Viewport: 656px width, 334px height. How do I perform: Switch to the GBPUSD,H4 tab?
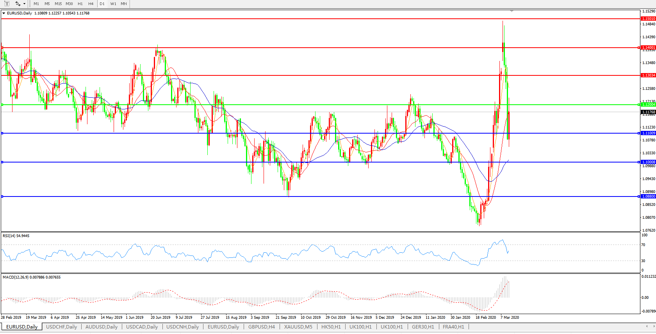tap(261, 327)
